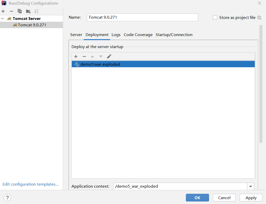Close the Run/Debug Configurations dialog
This screenshot has height=204, width=266.
click(x=260, y=3)
